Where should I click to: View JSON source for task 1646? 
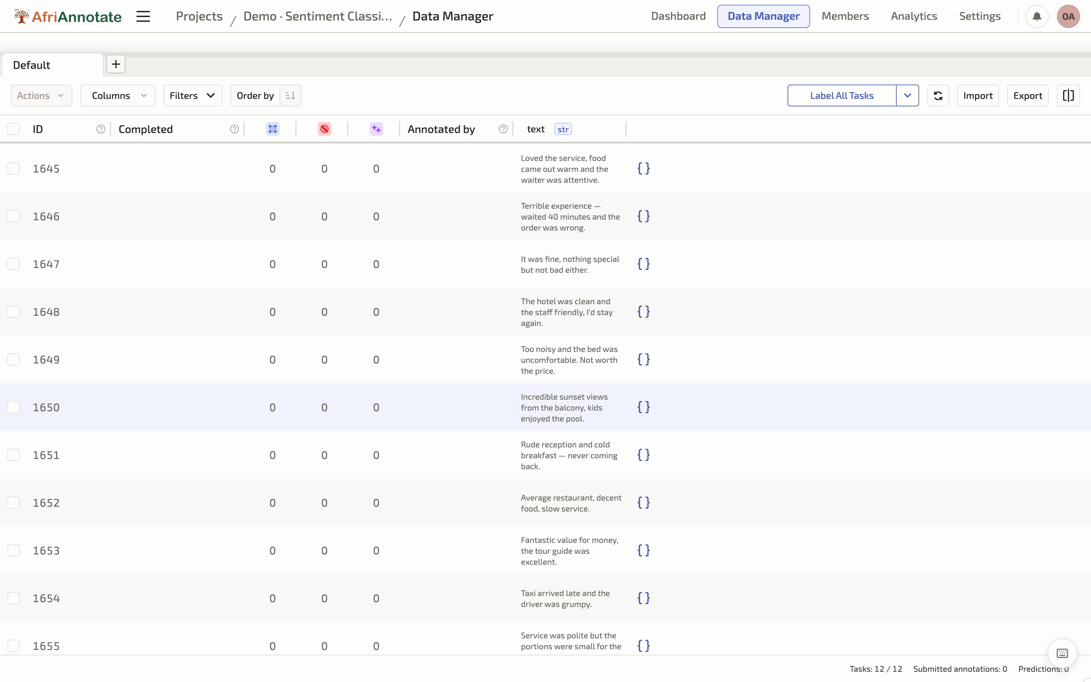(643, 216)
